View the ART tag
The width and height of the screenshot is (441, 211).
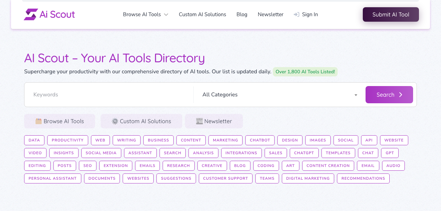tap(290, 166)
